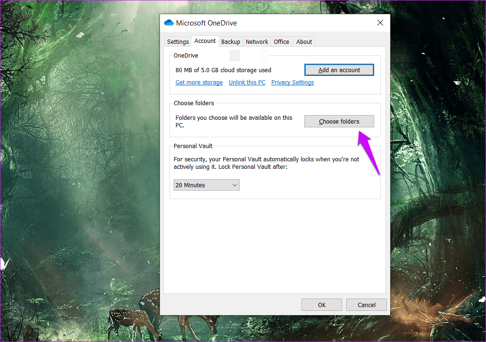Click the Choose folders button
486x342 pixels.
click(x=339, y=121)
